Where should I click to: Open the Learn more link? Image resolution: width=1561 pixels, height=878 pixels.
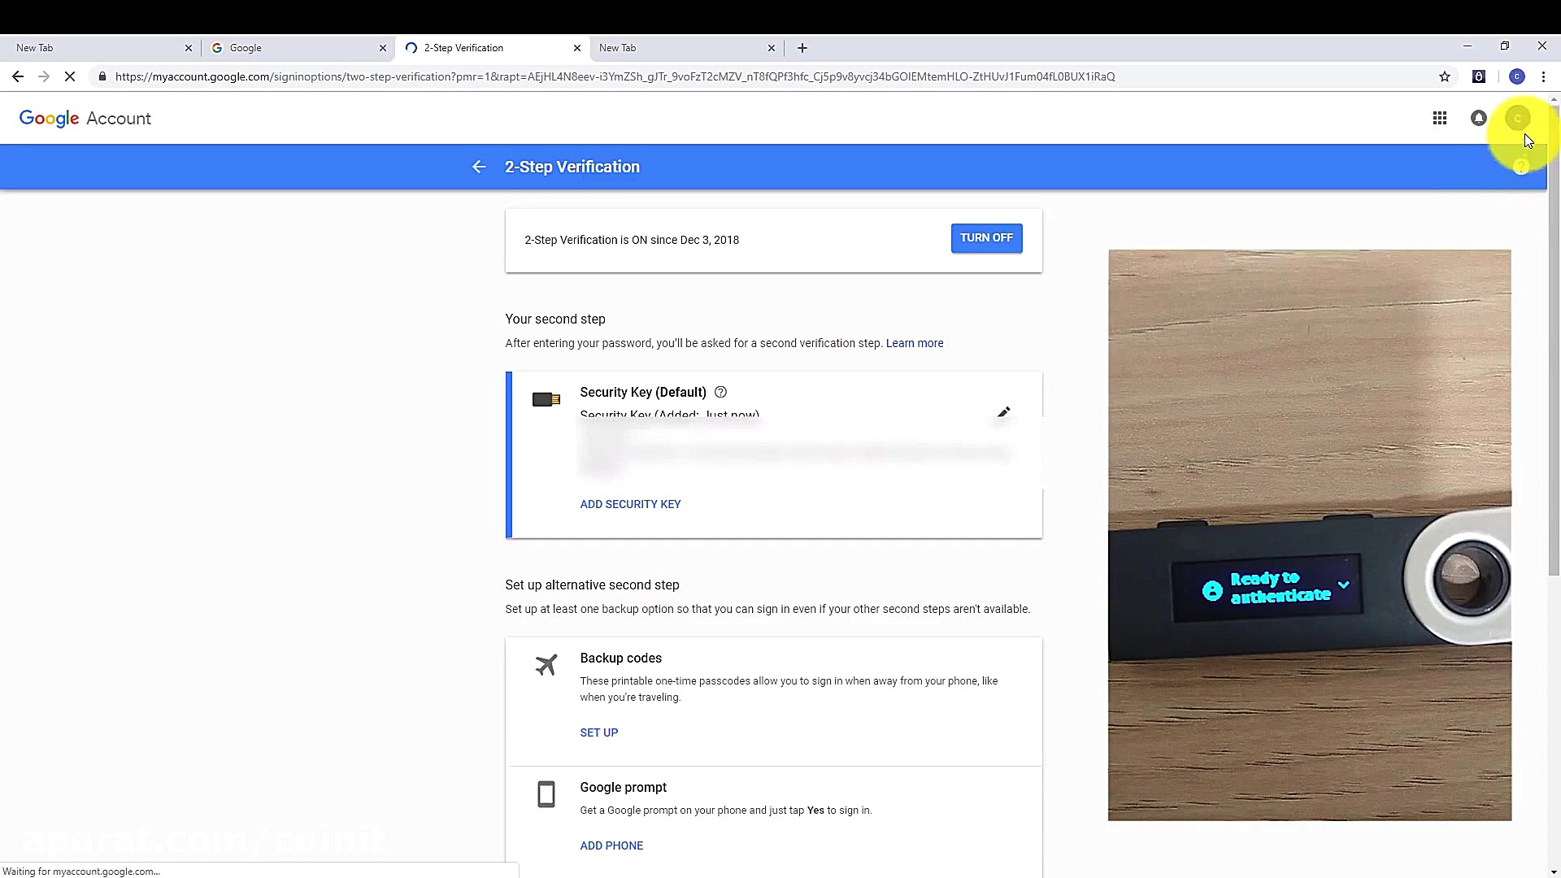click(915, 343)
